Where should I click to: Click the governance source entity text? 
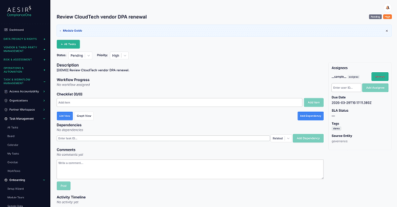340,141
